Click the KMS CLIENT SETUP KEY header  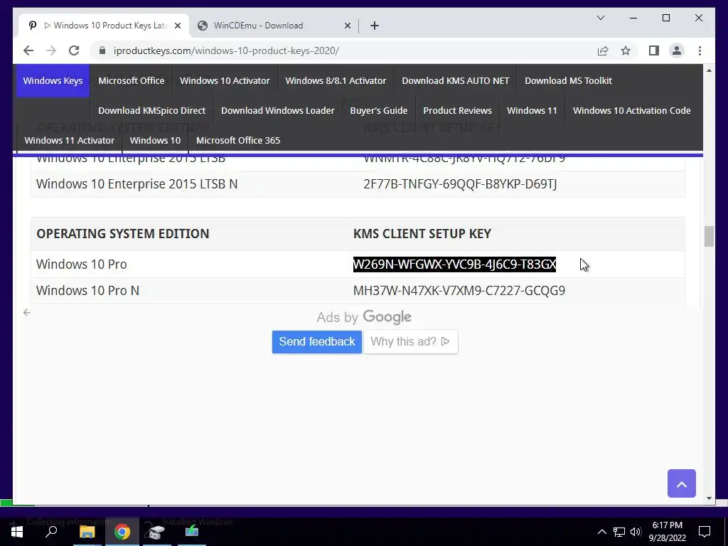point(422,233)
